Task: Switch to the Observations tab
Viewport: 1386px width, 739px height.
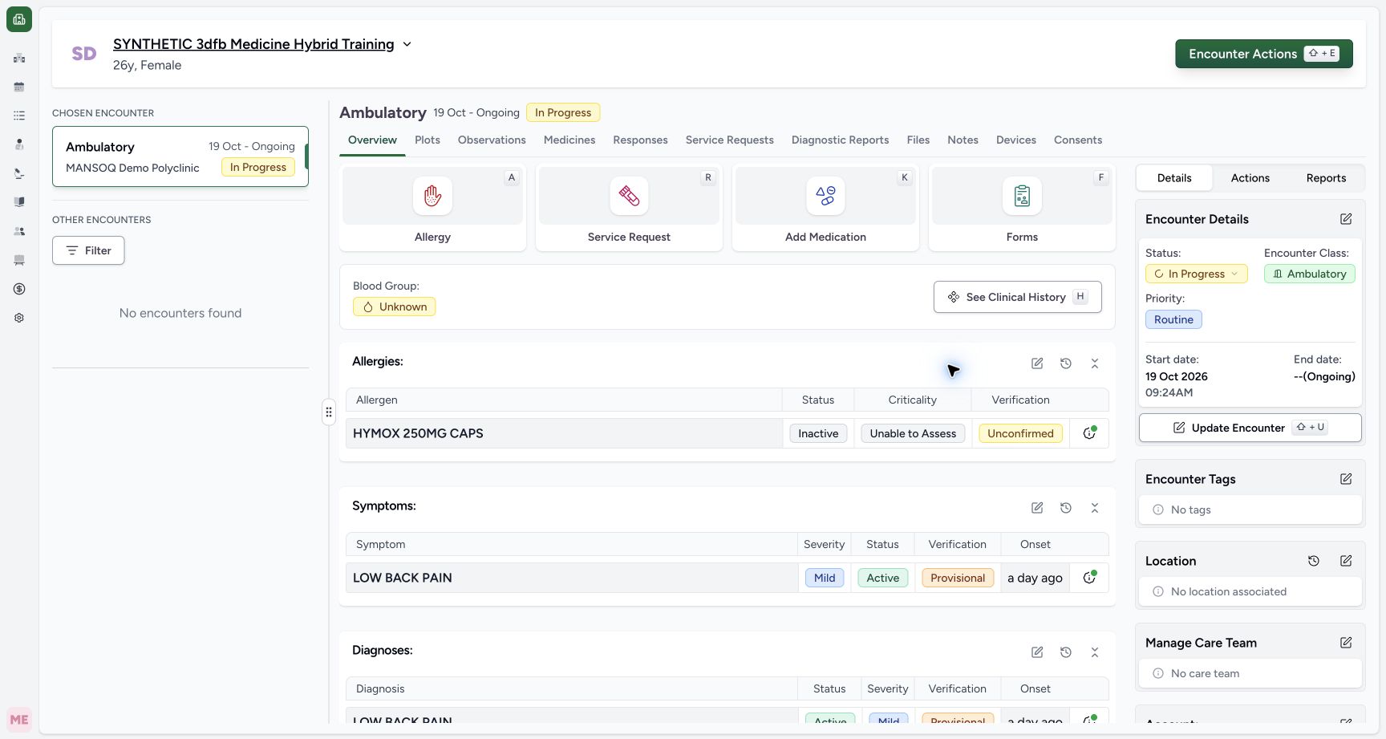Action: pos(492,140)
